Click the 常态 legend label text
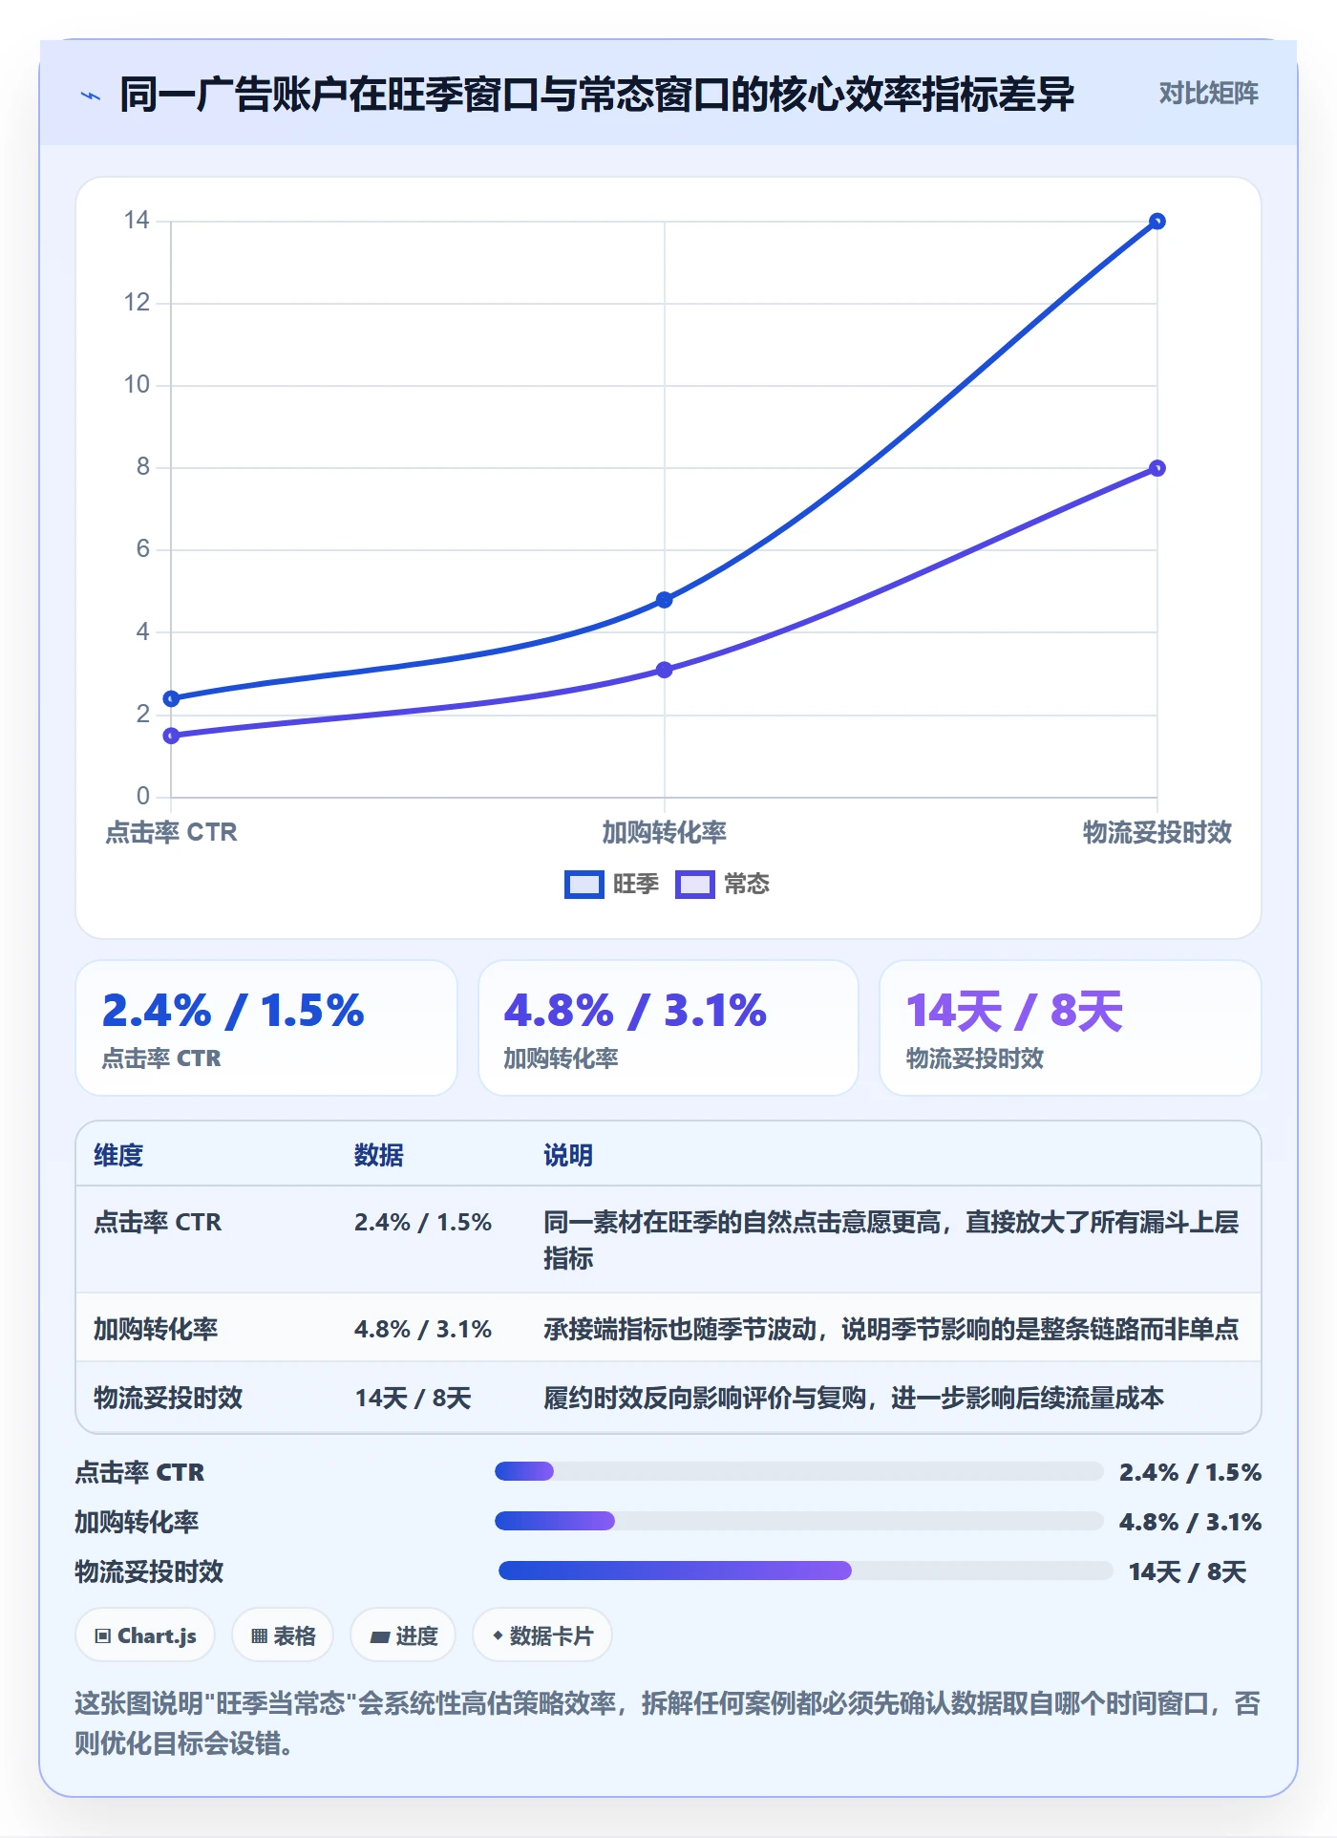 747,885
